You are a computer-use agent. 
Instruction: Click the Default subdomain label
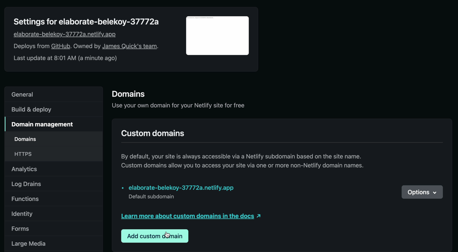(x=151, y=196)
